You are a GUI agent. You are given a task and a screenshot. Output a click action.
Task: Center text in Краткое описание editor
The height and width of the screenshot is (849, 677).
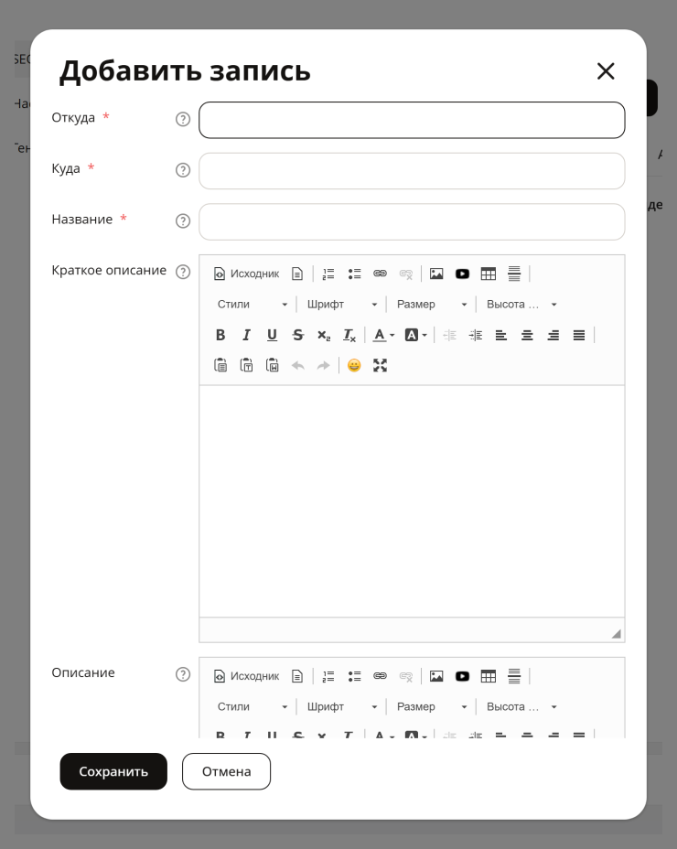pyautogui.click(x=528, y=335)
